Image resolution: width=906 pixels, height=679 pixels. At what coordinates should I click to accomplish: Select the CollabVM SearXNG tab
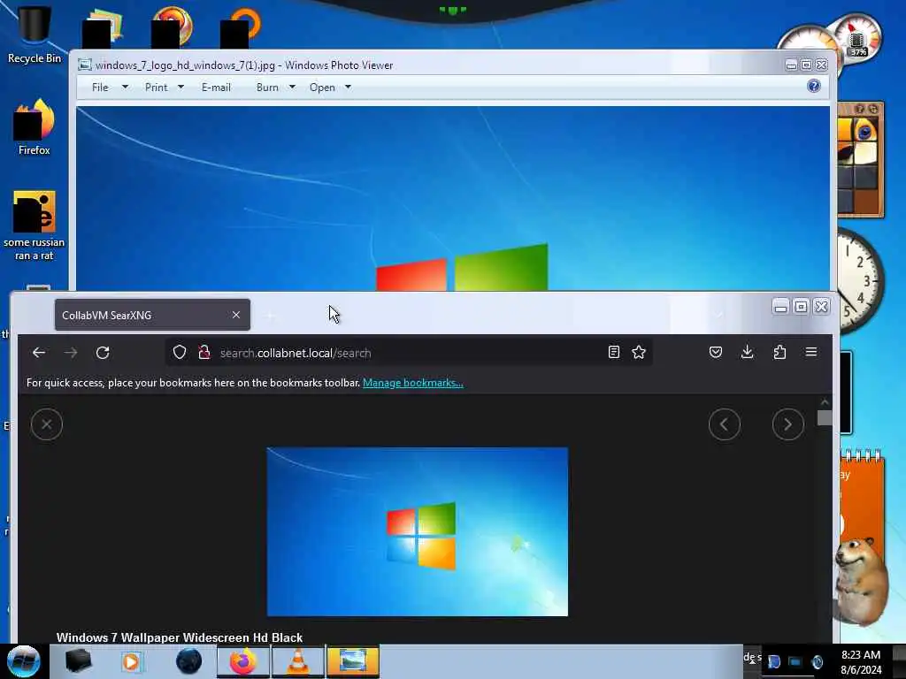(152, 315)
